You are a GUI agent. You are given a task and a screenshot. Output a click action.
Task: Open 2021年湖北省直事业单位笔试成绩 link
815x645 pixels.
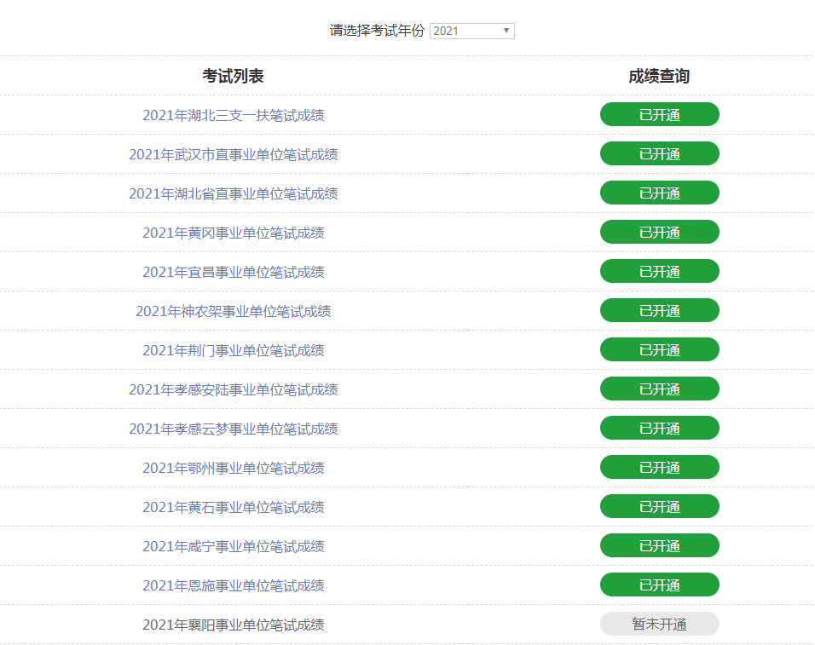click(233, 193)
